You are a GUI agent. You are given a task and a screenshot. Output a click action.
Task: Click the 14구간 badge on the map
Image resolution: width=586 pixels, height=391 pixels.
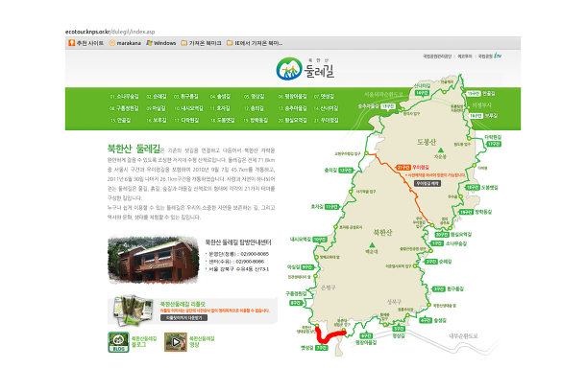[422, 92]
